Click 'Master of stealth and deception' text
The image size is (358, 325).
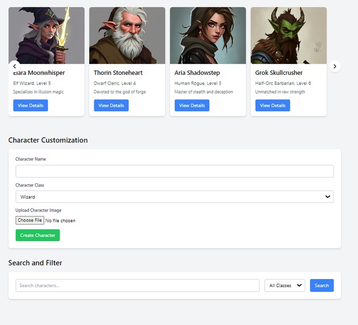tap(203, 92)
